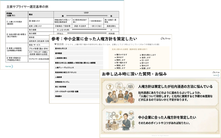The image size is (221, 138).
Task: Select the meeting illustration with question marks
Action: [x=120, y=93]
